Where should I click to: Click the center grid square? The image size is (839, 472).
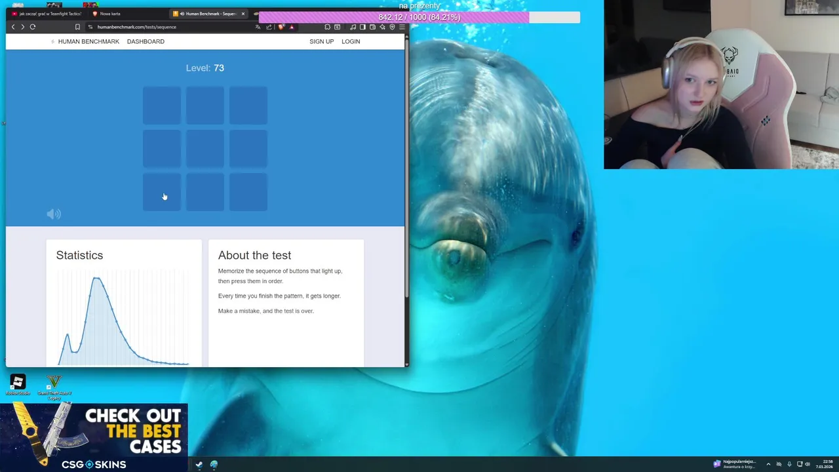(205, 149)
